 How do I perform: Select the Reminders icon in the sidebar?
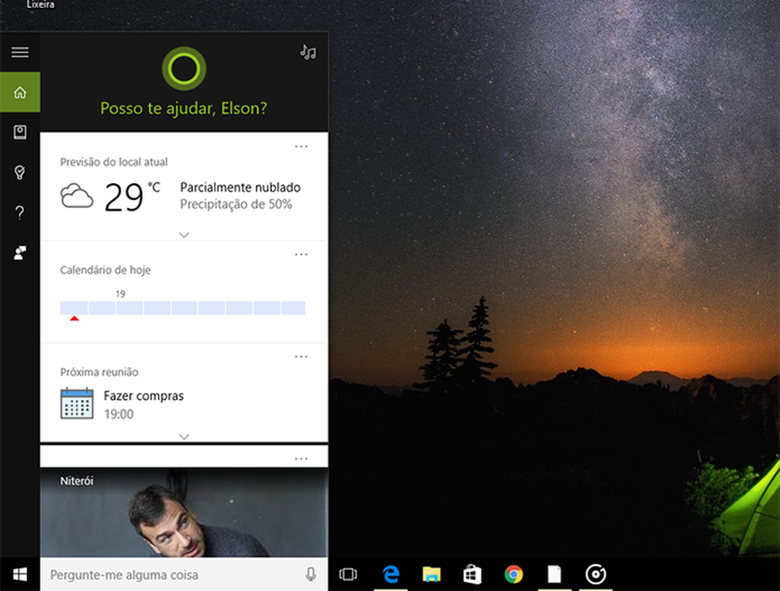coord(20,172)
